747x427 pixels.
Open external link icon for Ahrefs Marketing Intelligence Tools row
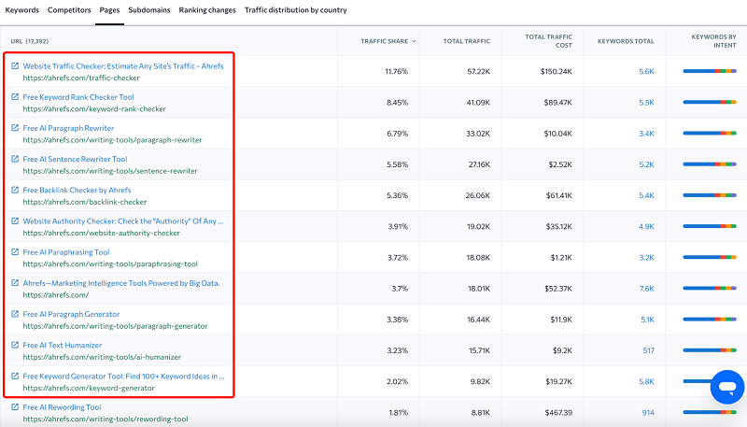(15, 282)
